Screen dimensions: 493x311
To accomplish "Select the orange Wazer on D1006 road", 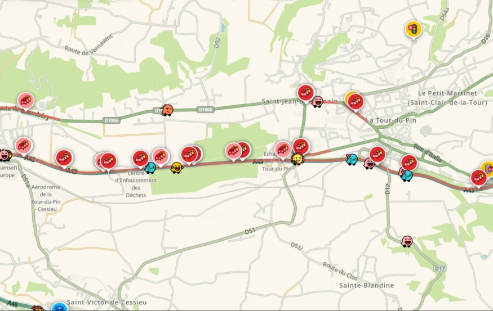I will 167,110.
